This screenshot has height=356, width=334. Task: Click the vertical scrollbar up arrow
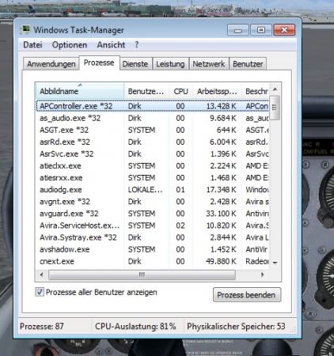click(275, 89)
